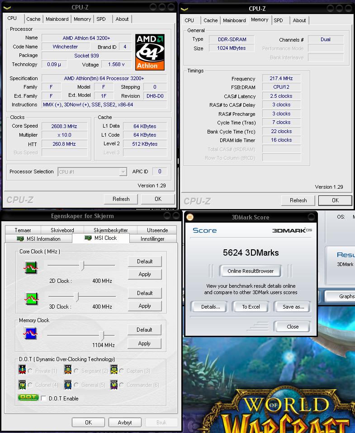355x433 pixels.
Task: Apply the Memory Clock setting
Action: pos(144,343)
